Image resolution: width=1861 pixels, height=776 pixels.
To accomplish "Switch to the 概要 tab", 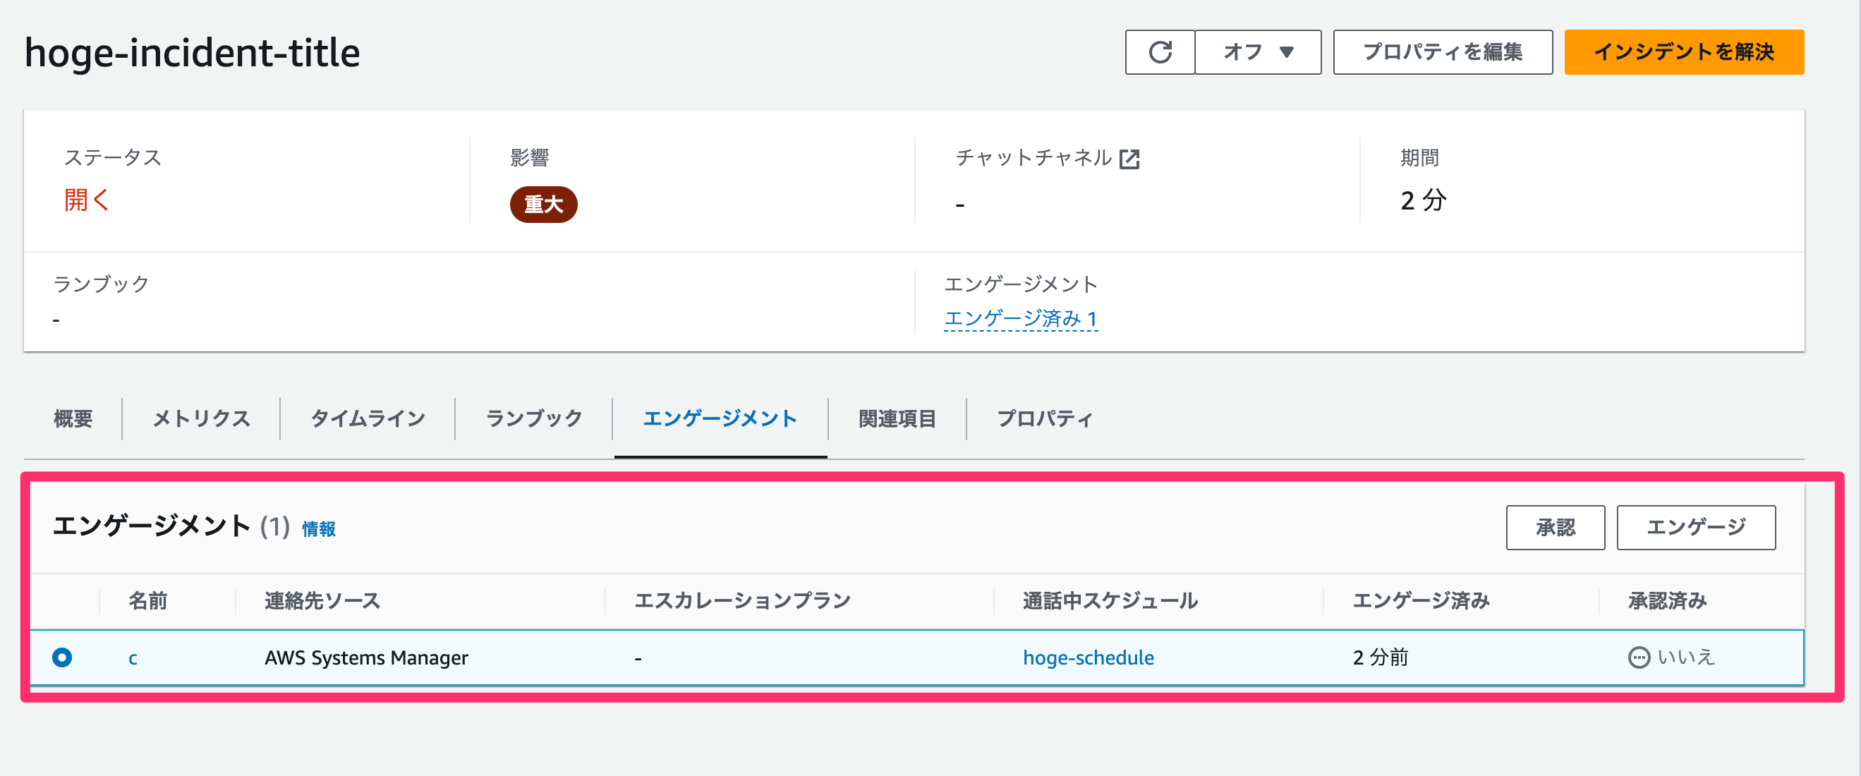I will (73, 418).
